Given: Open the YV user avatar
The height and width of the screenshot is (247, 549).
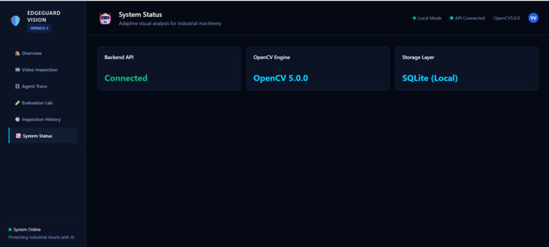Looking at the screenshot, I should (533, 18).
